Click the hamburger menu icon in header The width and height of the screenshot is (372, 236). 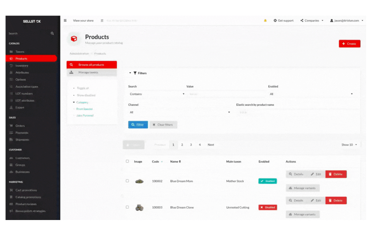(65, 21)
